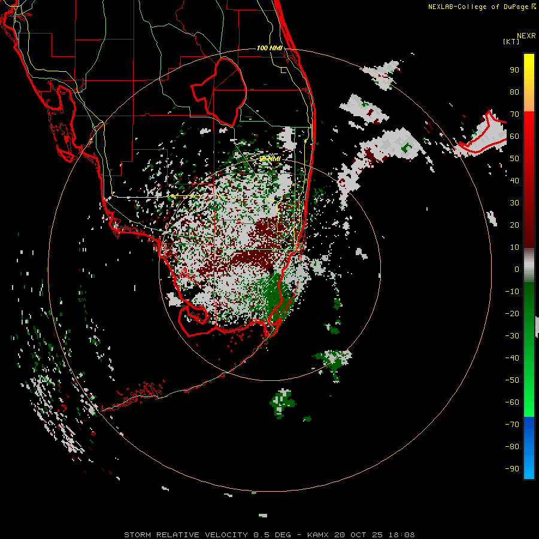Click the positive 30 scale label

(x=514, y=203)
